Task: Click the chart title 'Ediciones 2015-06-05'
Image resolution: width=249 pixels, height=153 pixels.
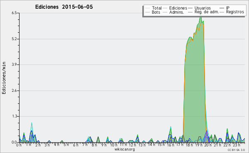Action: tap(64, 7)
